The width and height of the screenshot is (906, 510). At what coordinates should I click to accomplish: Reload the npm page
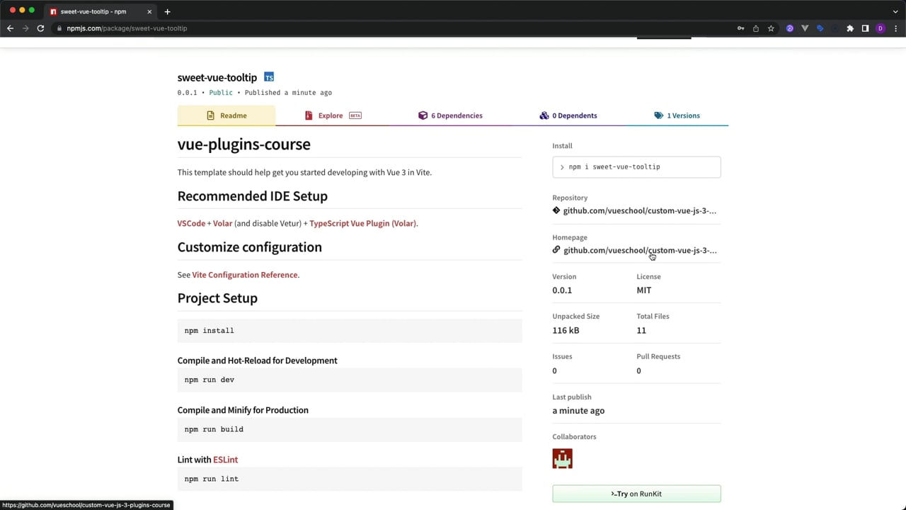coord(40,28)
